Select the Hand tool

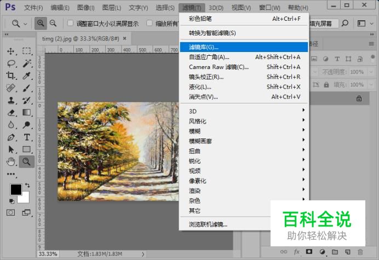tap(11, 161)
